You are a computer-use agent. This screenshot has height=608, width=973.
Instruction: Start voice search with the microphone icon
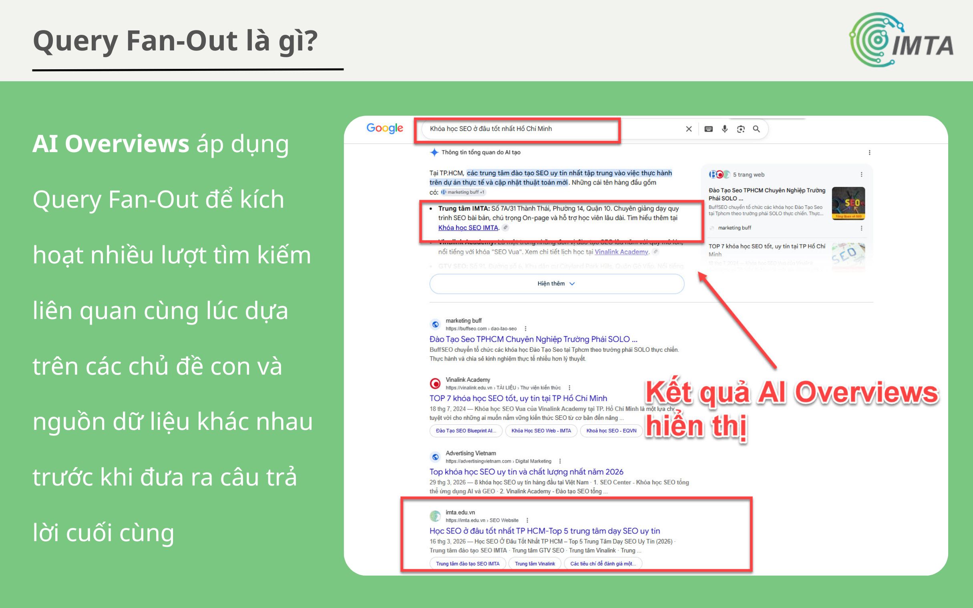click(725, 129)
